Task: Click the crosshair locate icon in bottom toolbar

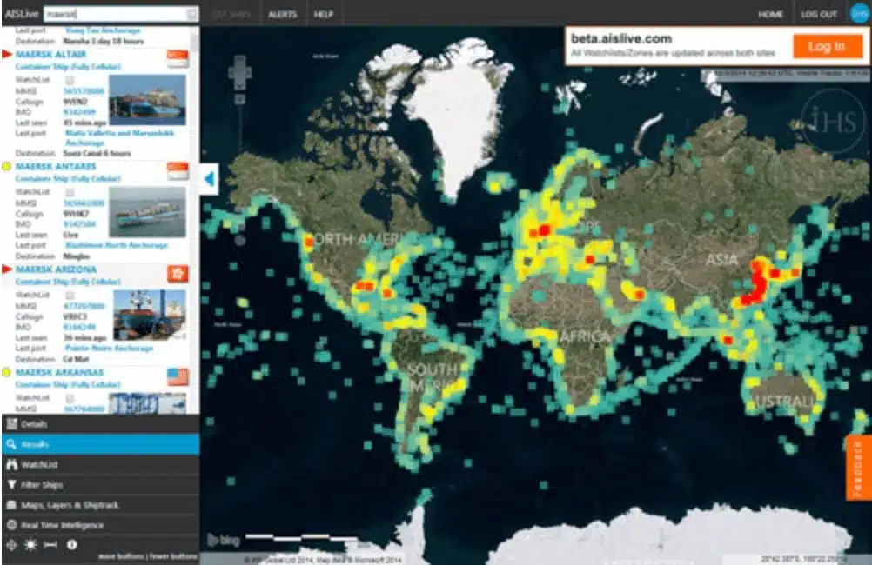Action: click(x=11, y=545)
